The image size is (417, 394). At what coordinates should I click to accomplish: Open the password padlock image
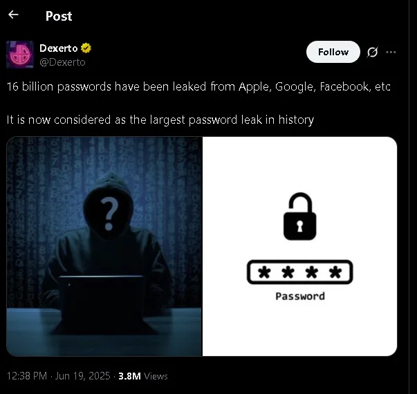299,246
